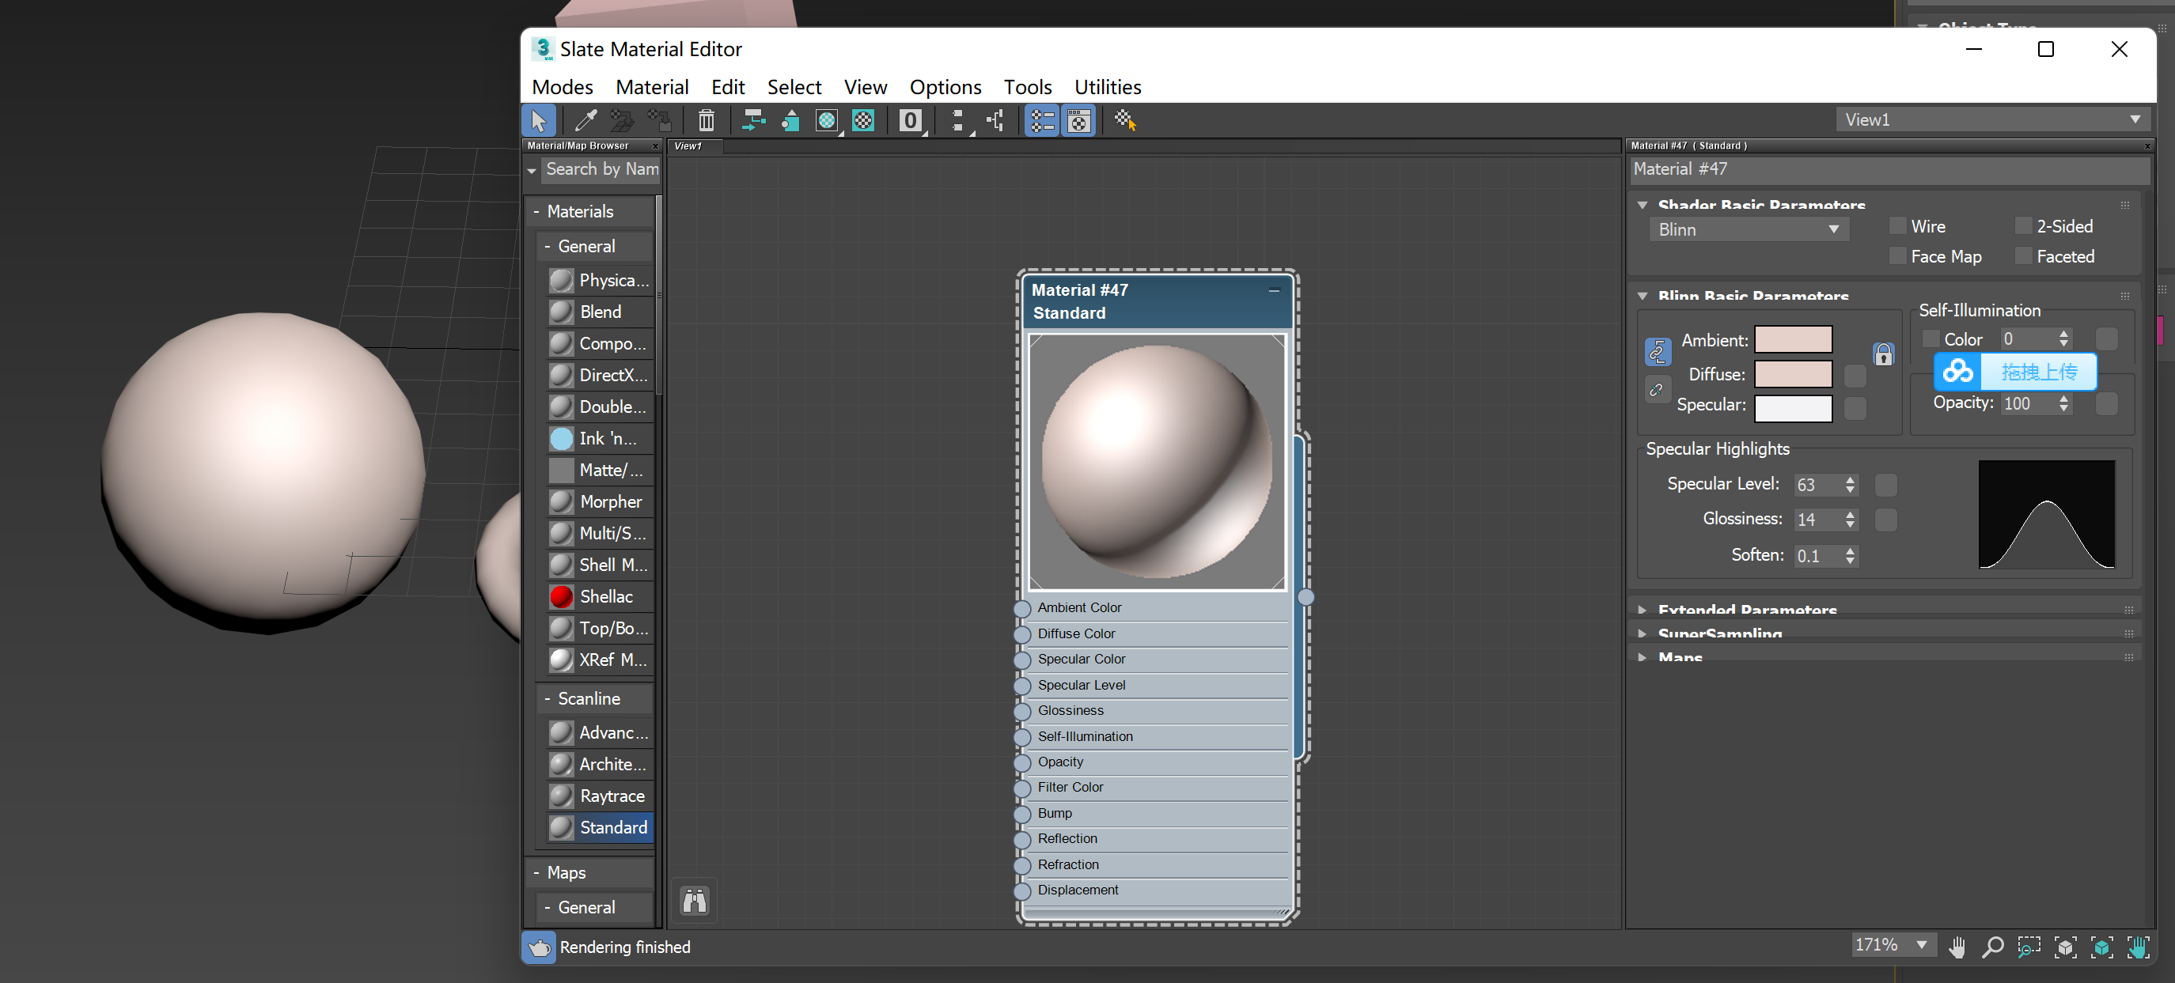Viewport: 2175px width, 983px height.
Task: Click the binoculars search icon in View1
Action: 694,902
